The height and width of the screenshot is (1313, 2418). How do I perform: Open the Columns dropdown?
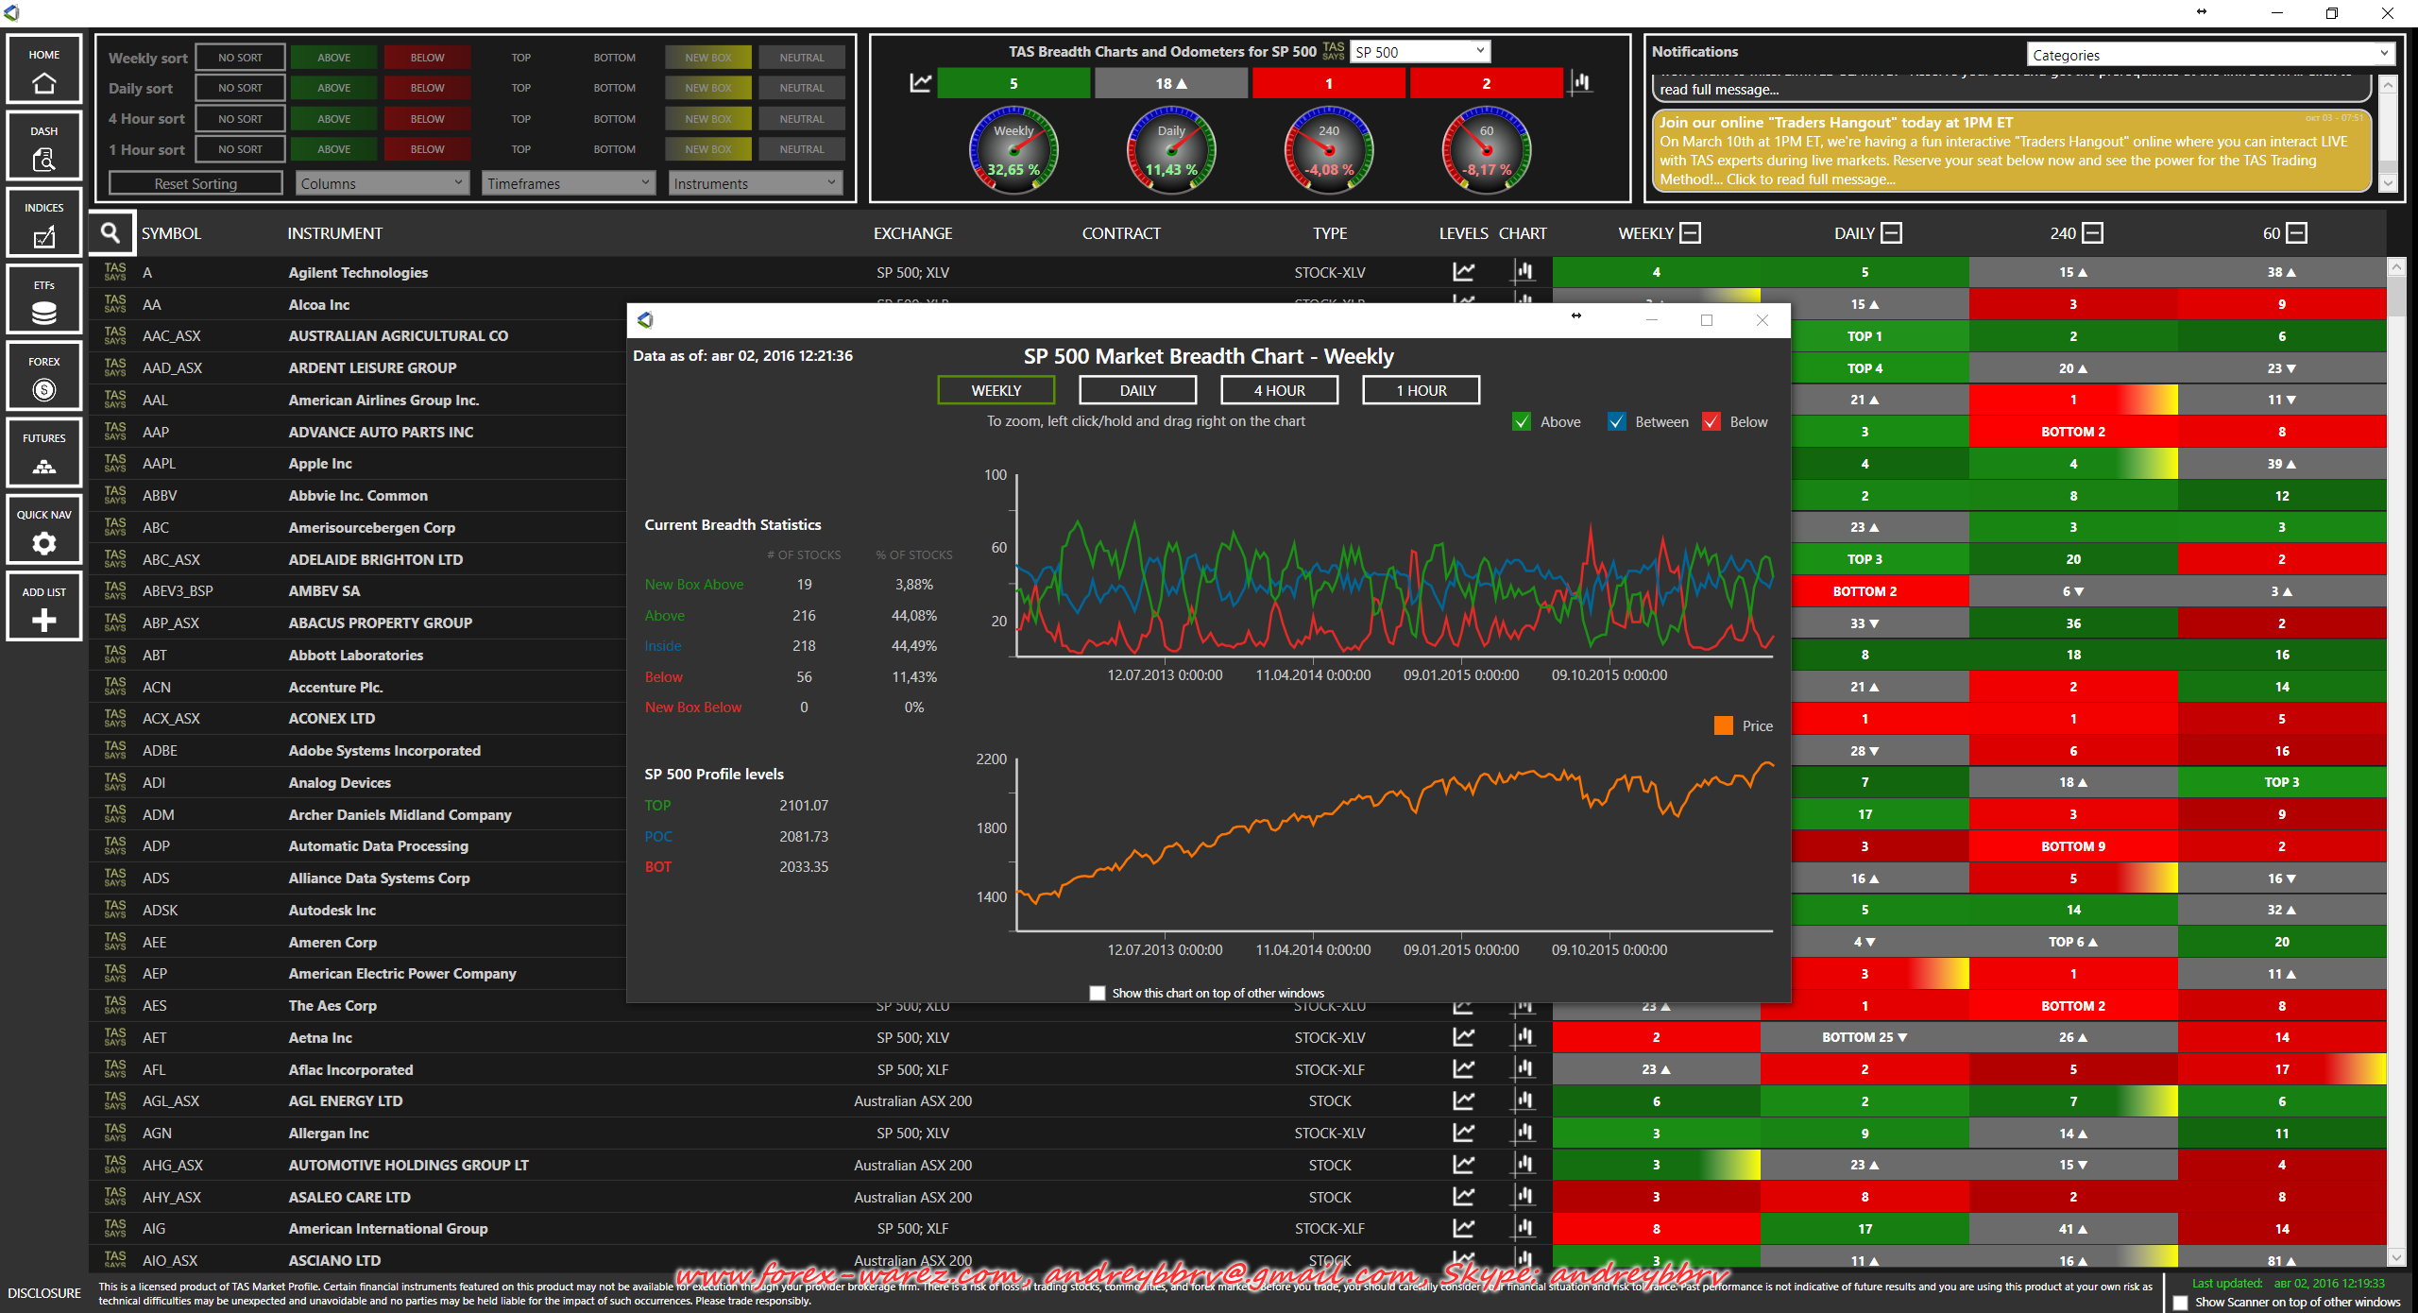382,183
